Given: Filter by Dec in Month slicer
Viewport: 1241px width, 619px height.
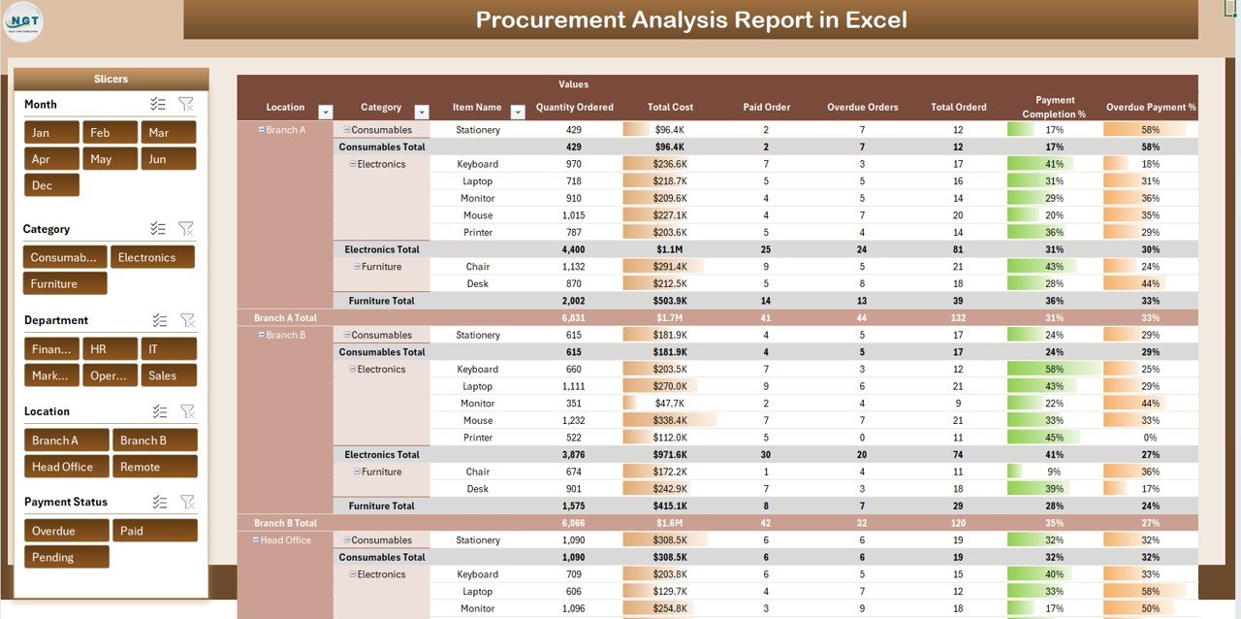Looking at the screenshot, I should (51, 185).
